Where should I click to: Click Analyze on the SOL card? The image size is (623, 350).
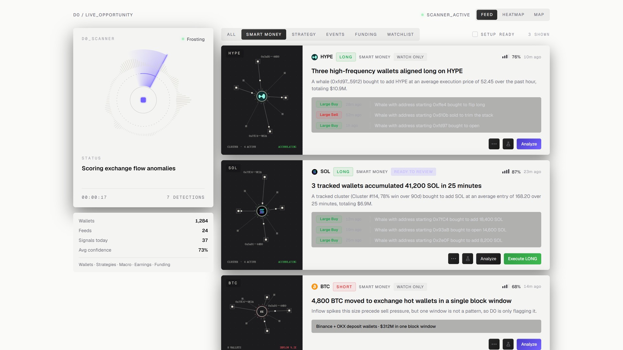click(488, 259)
